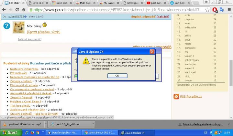Click Opravit příspěvek <2min link
233x136 pixels.
44,32
